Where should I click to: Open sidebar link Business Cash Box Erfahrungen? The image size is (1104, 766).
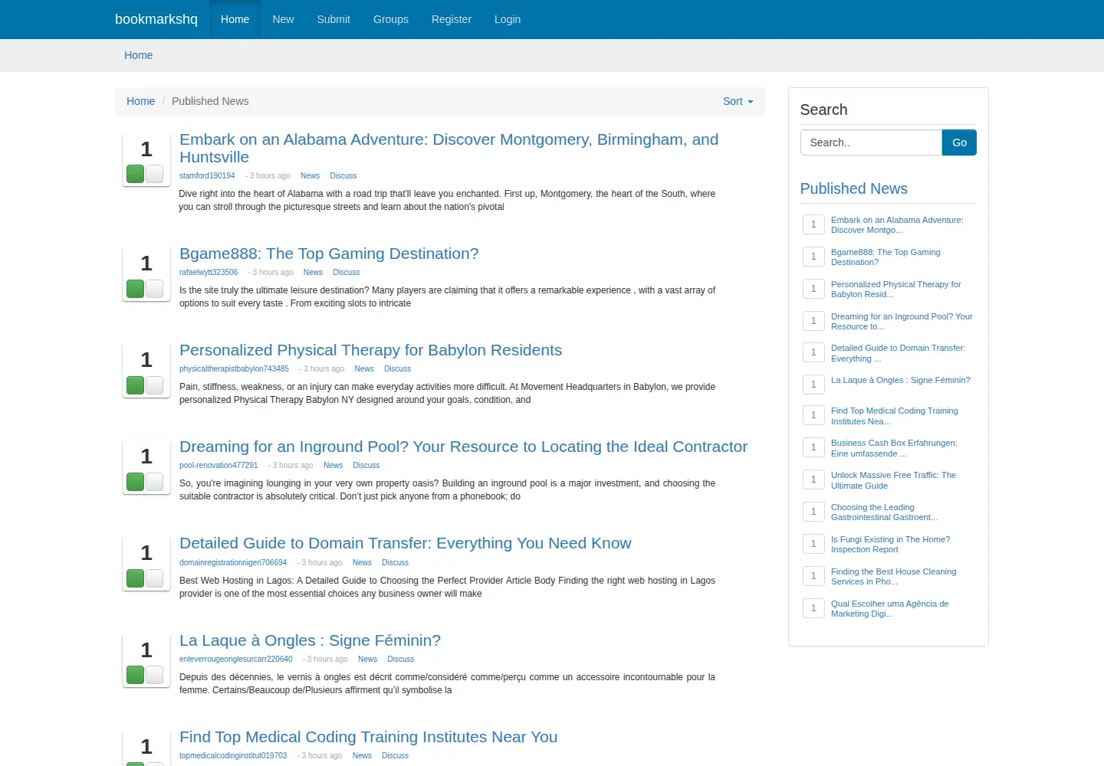pyautogui.click(x=894, y=448)
